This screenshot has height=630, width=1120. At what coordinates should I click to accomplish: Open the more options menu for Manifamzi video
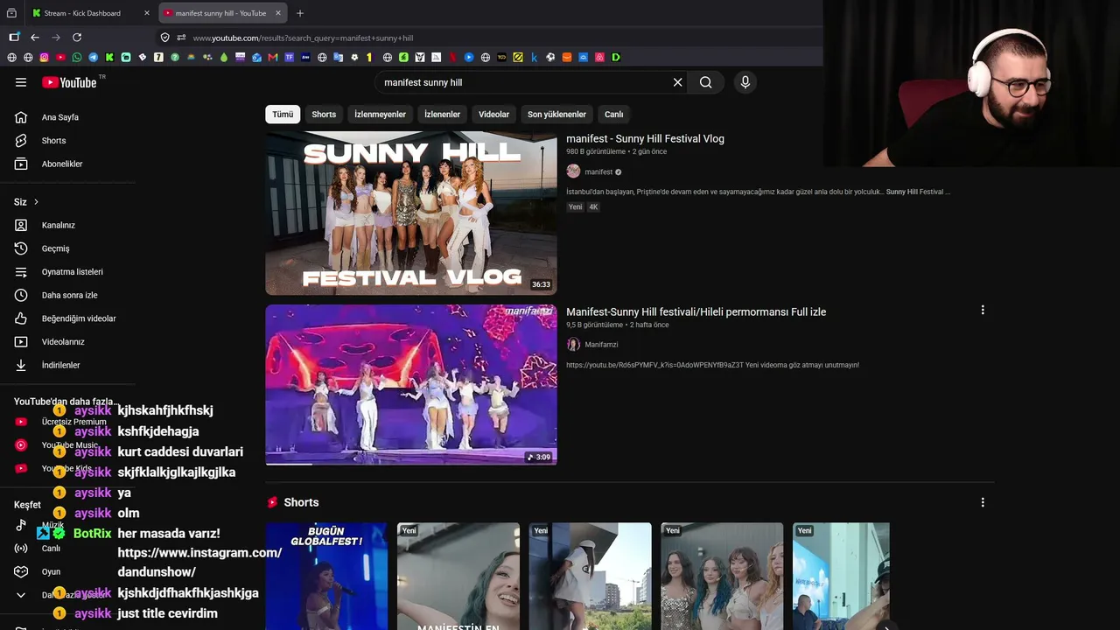point(983,310)
